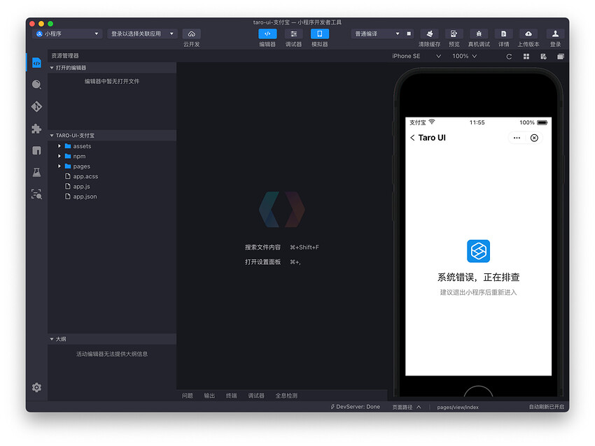
Task: Open the code scan sidebar icon
Action: tap(37, 194)
